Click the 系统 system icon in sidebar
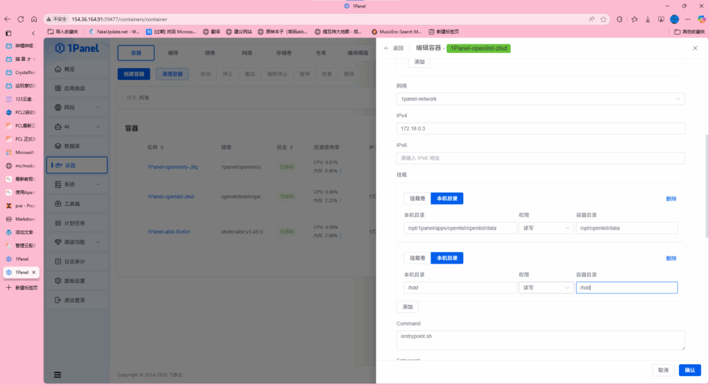 click(x=58, y=185)
